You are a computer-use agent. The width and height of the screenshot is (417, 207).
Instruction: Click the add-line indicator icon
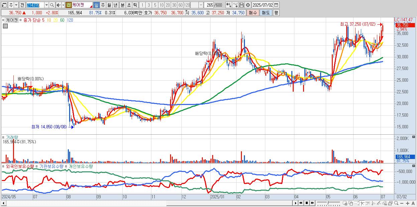235,5
